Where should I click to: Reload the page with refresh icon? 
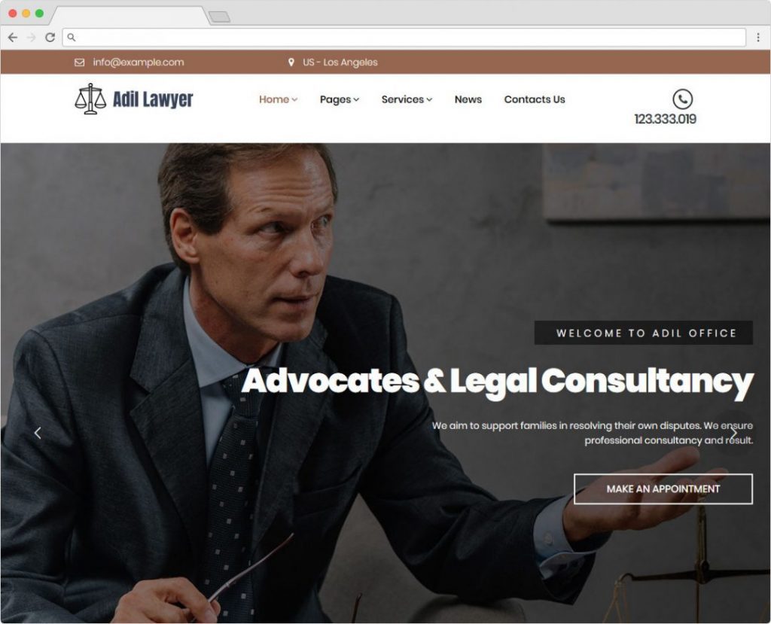coord(50,38)
